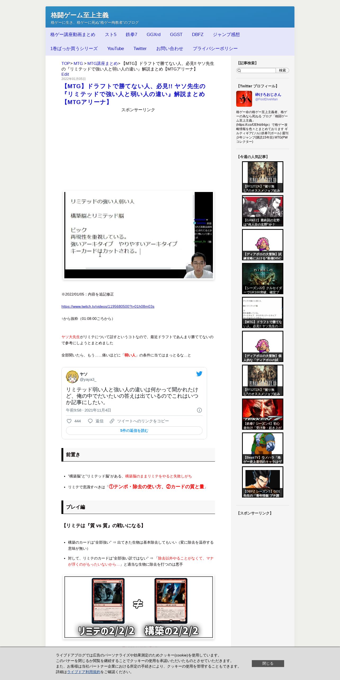
Task: Open the blue article title heading link
Action: (x=133, y=94)
